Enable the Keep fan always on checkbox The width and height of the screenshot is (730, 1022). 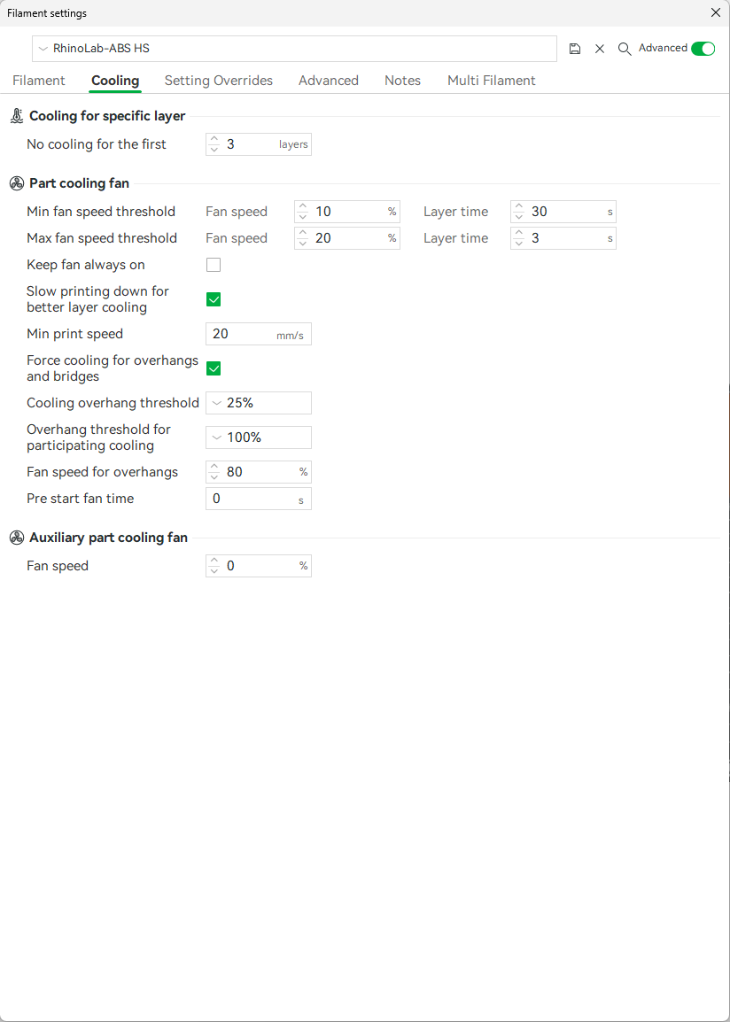[214, 265]
